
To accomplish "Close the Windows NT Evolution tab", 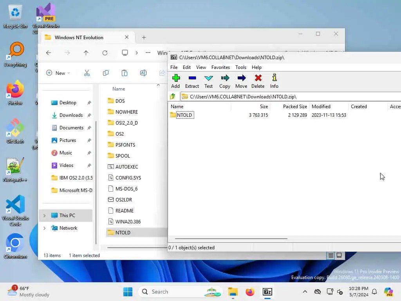I will tap(126, 37).
